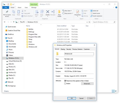Switch to the View ribbon tab

coord(26,8)
